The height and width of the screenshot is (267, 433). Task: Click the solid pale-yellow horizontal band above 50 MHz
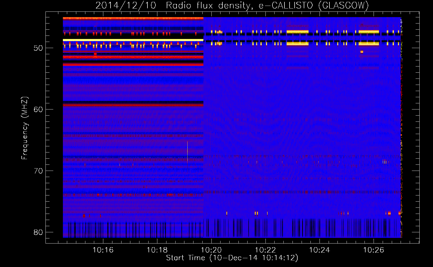(x=133, y=40)
